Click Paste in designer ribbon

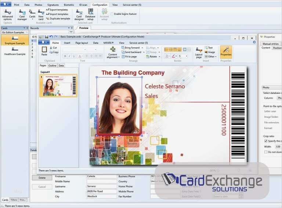44,51
